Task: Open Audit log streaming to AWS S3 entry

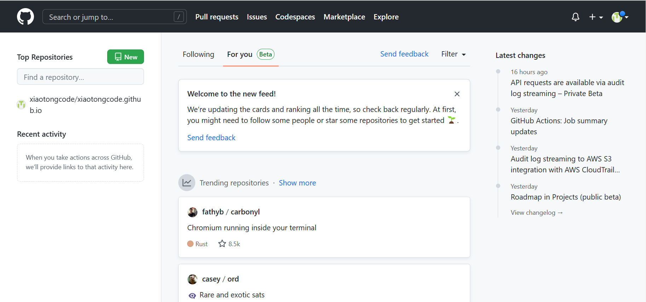Action: pos(565,164)
